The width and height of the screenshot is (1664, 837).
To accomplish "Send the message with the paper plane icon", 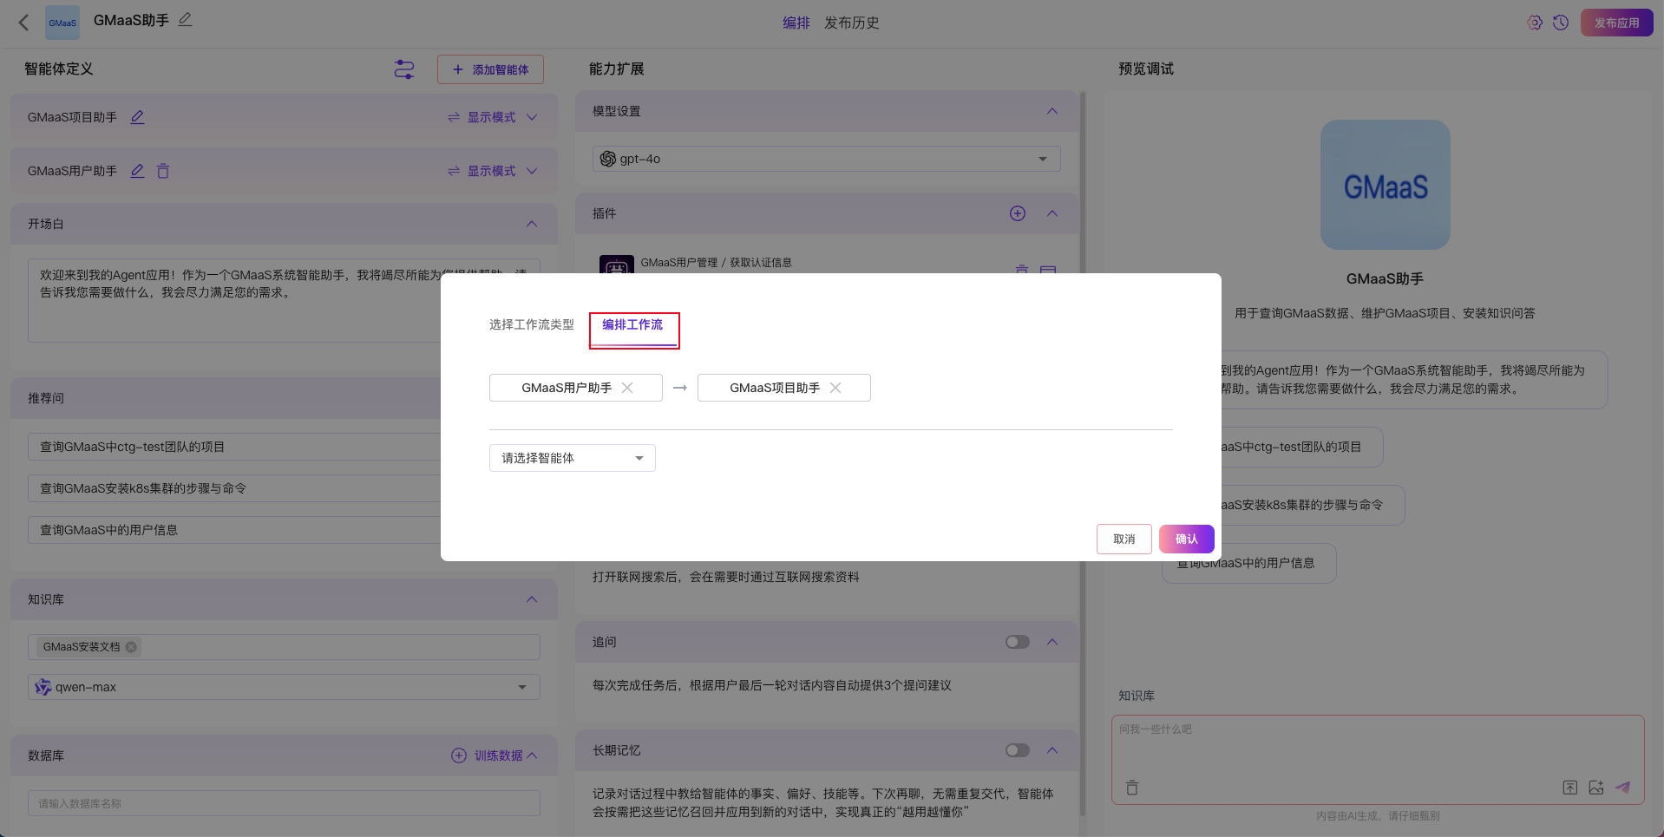I will point(1623,788).
